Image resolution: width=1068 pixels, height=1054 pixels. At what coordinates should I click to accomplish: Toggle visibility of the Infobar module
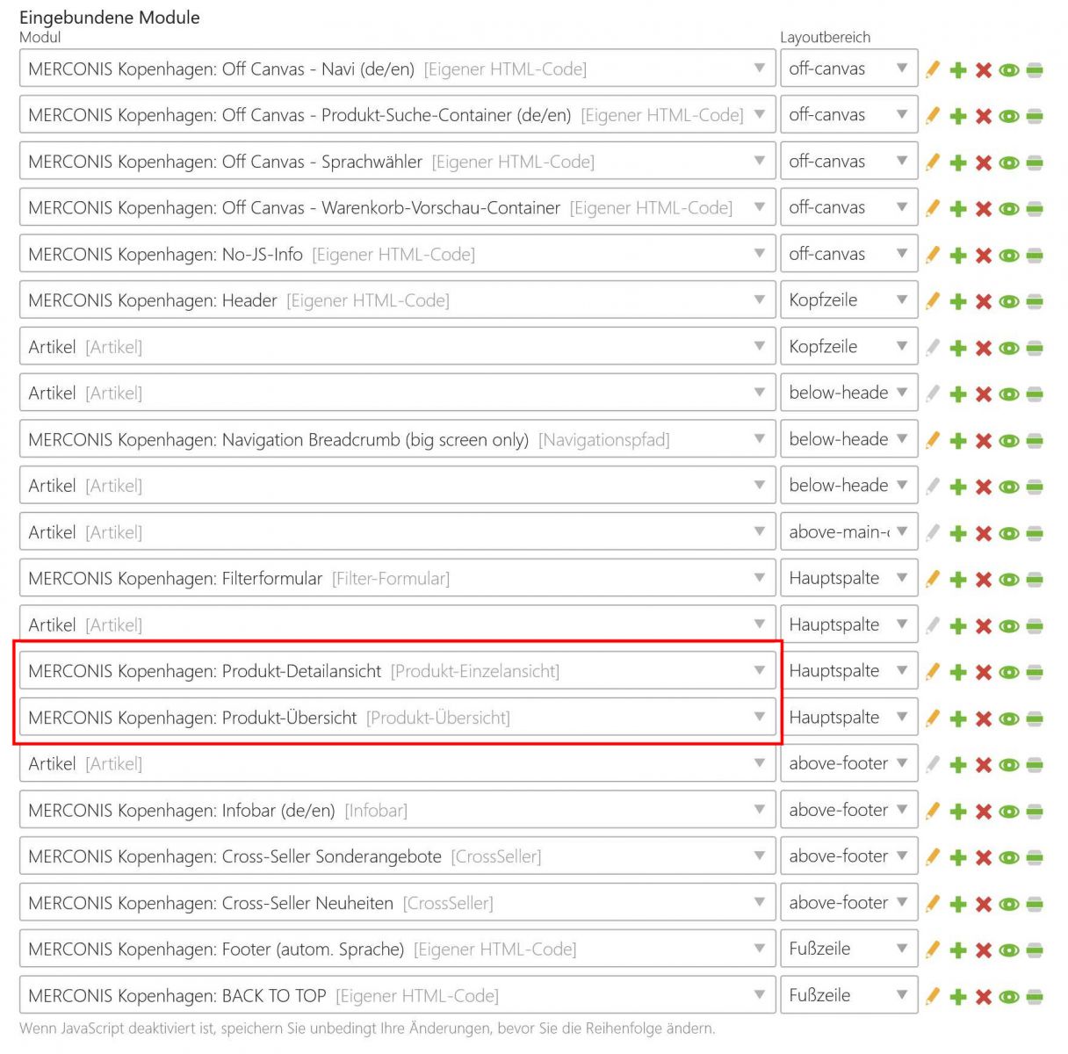(1009, 812)
